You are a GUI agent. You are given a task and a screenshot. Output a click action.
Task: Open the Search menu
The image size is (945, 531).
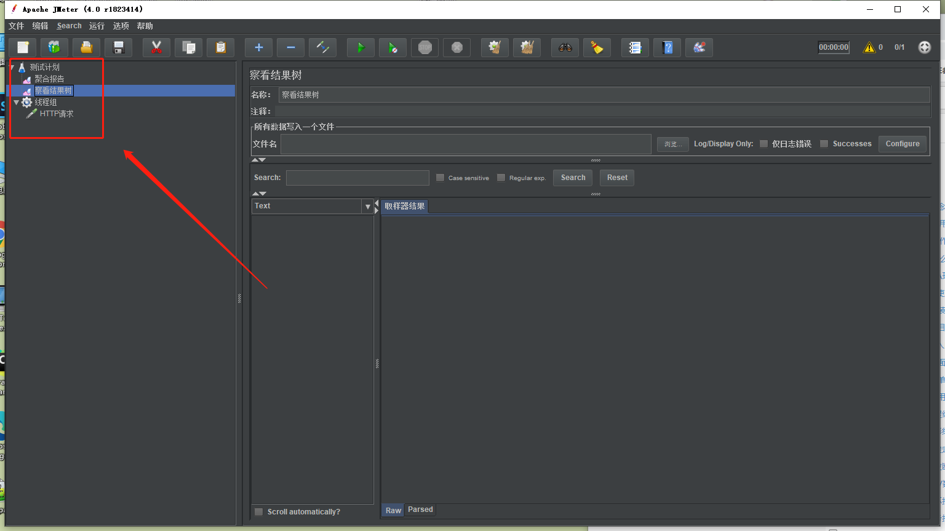[69, 26]
